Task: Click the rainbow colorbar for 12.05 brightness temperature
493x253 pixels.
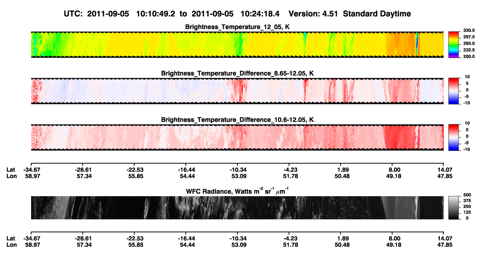Action: (x=454, y=45)
